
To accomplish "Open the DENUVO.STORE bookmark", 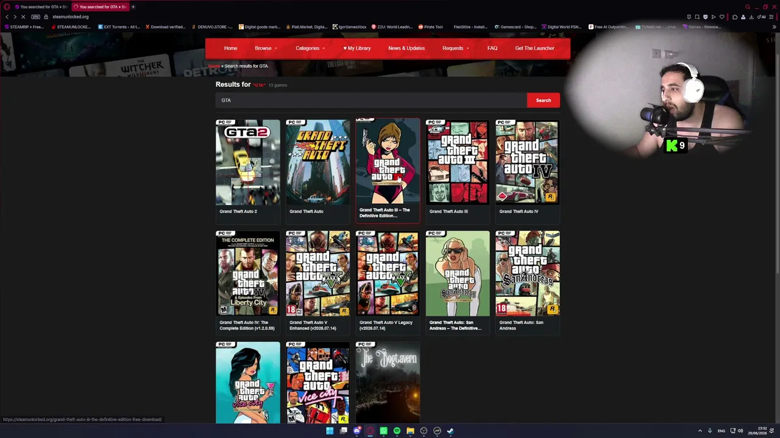I will [x=213, y=27].
